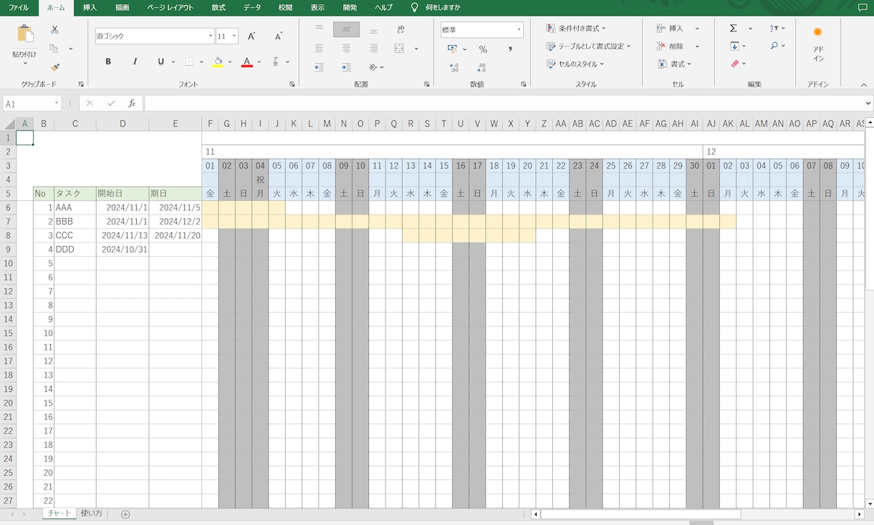Open the font name dropdown
Screen dimensions: 874x525
[211, 36]
